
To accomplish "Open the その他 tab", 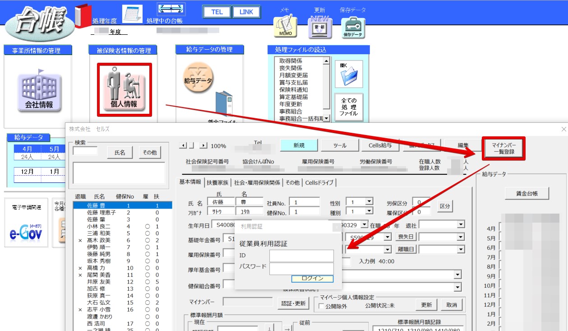I will pos(292,182).
